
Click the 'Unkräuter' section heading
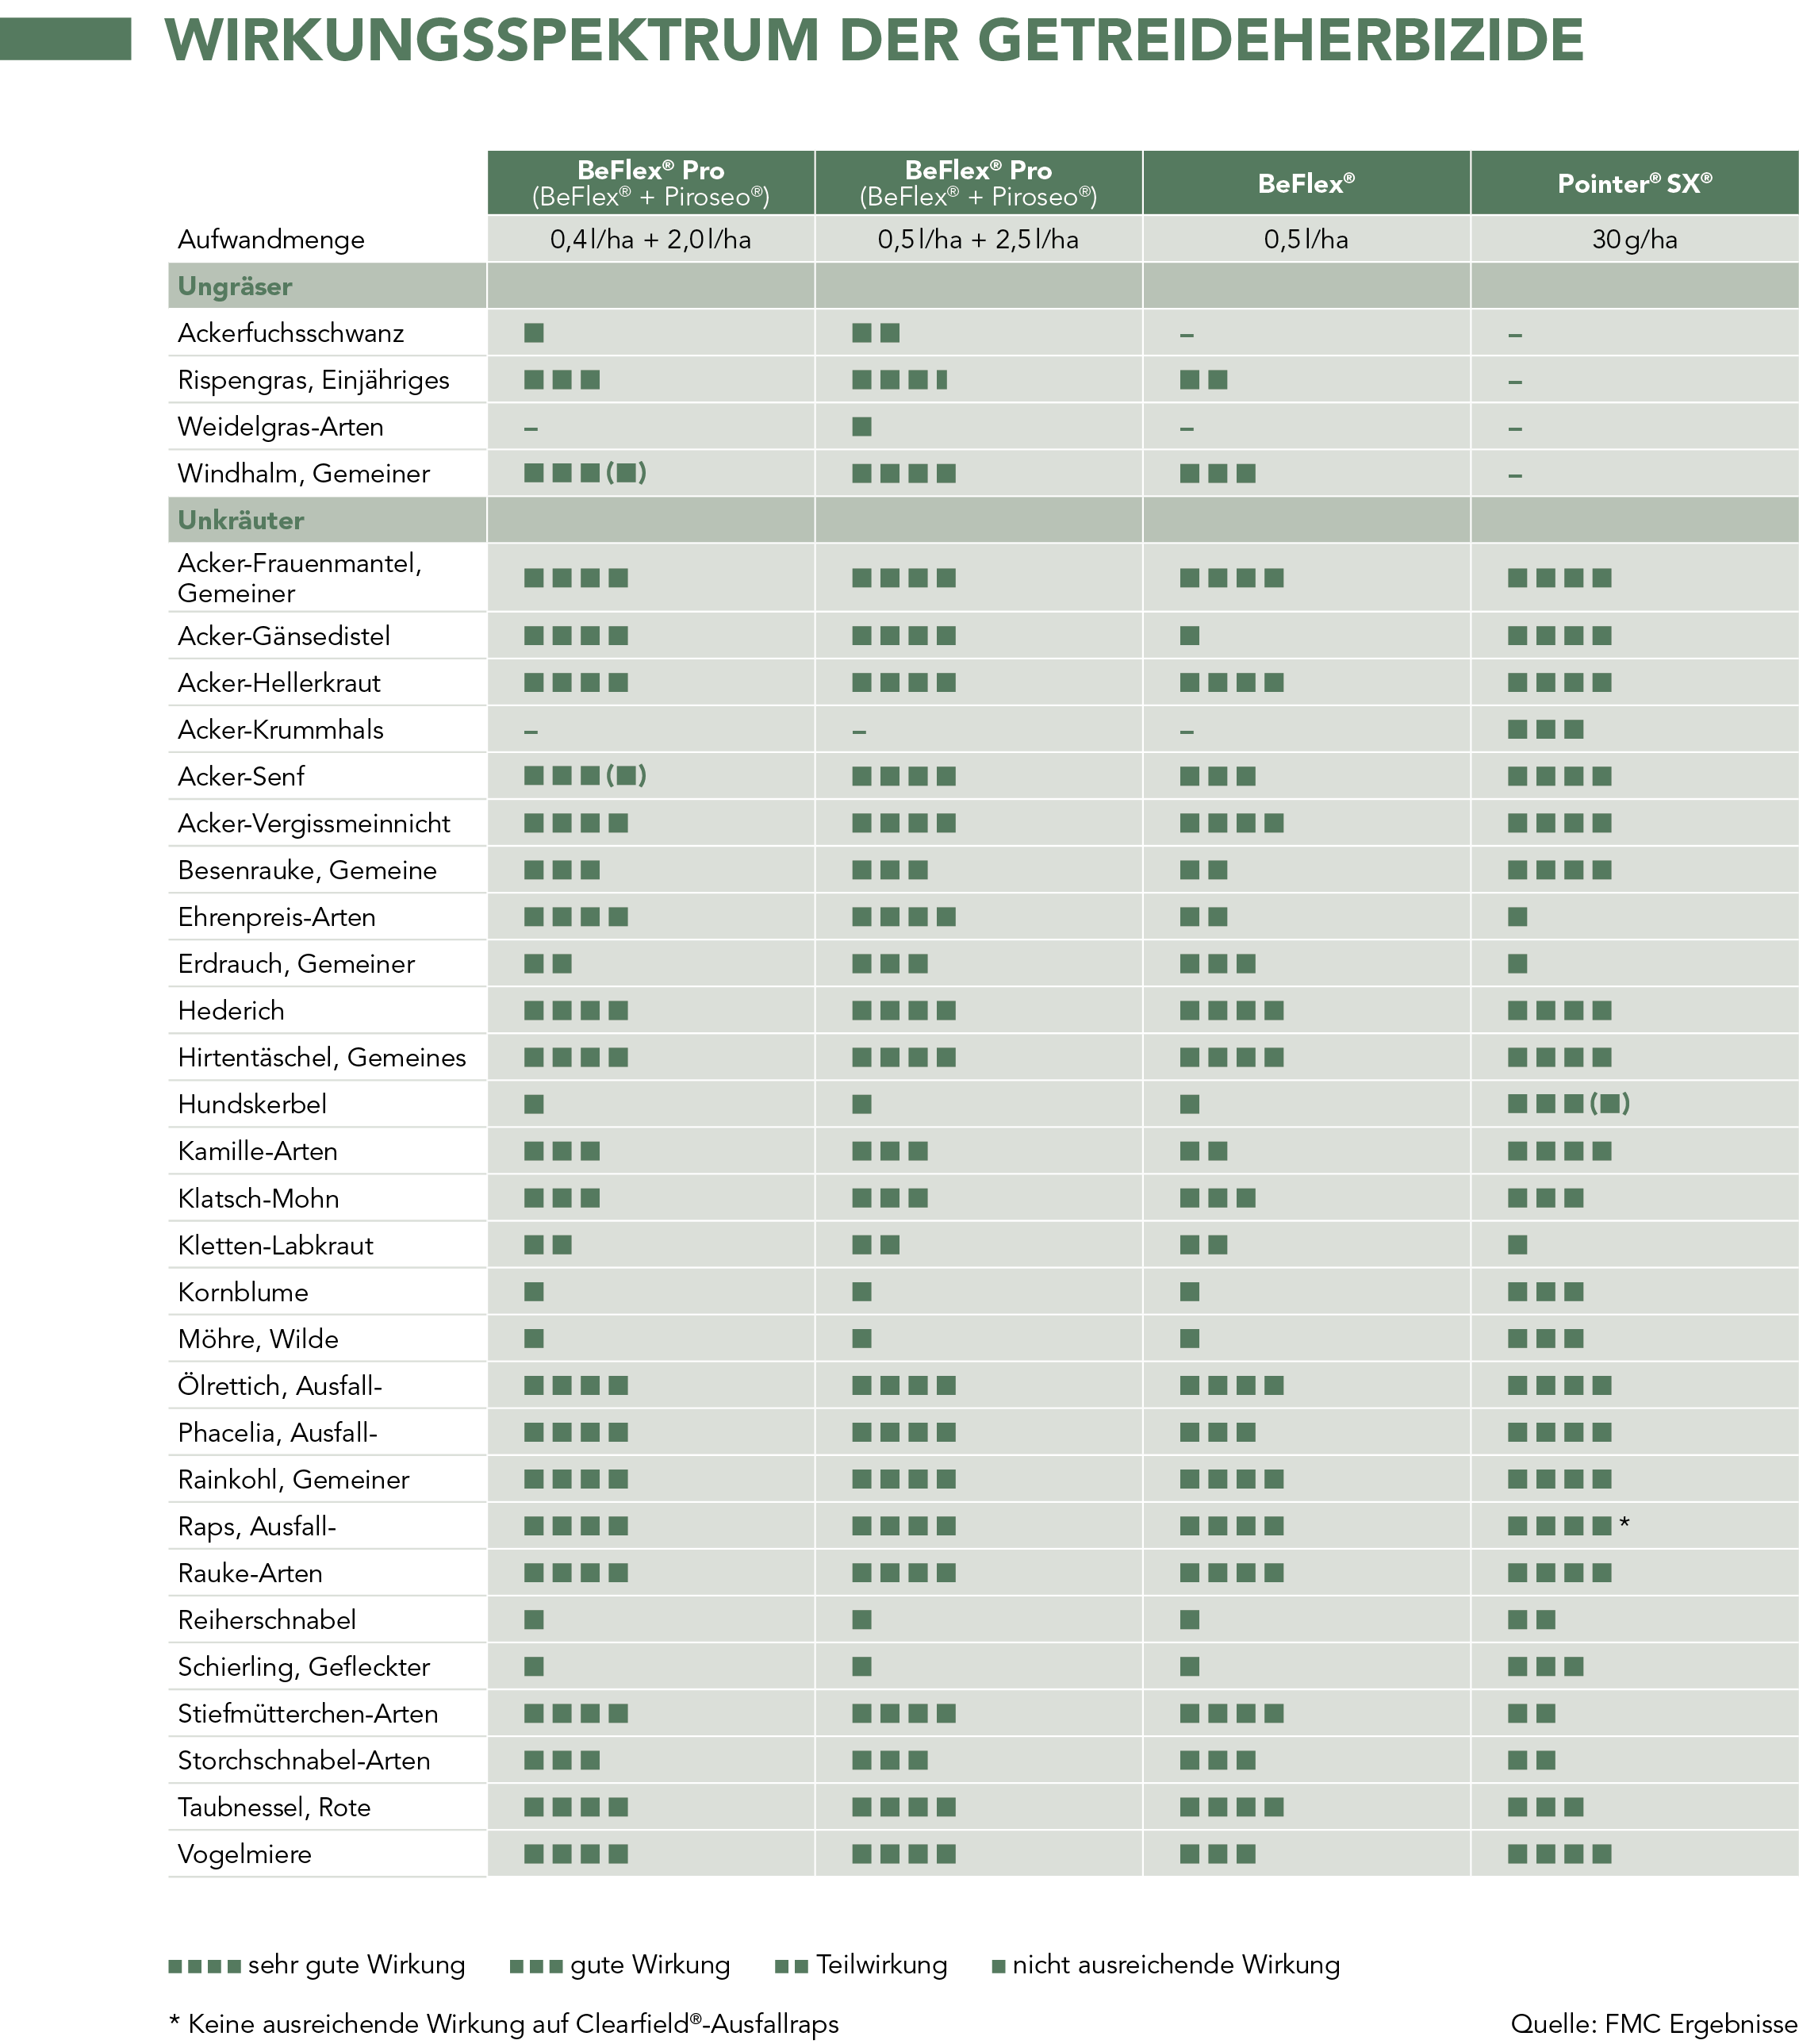(x=241, y=520)
